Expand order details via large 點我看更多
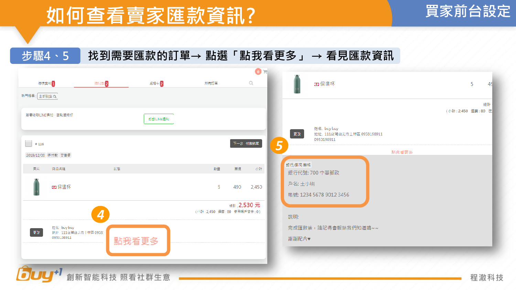 [138, 241]
